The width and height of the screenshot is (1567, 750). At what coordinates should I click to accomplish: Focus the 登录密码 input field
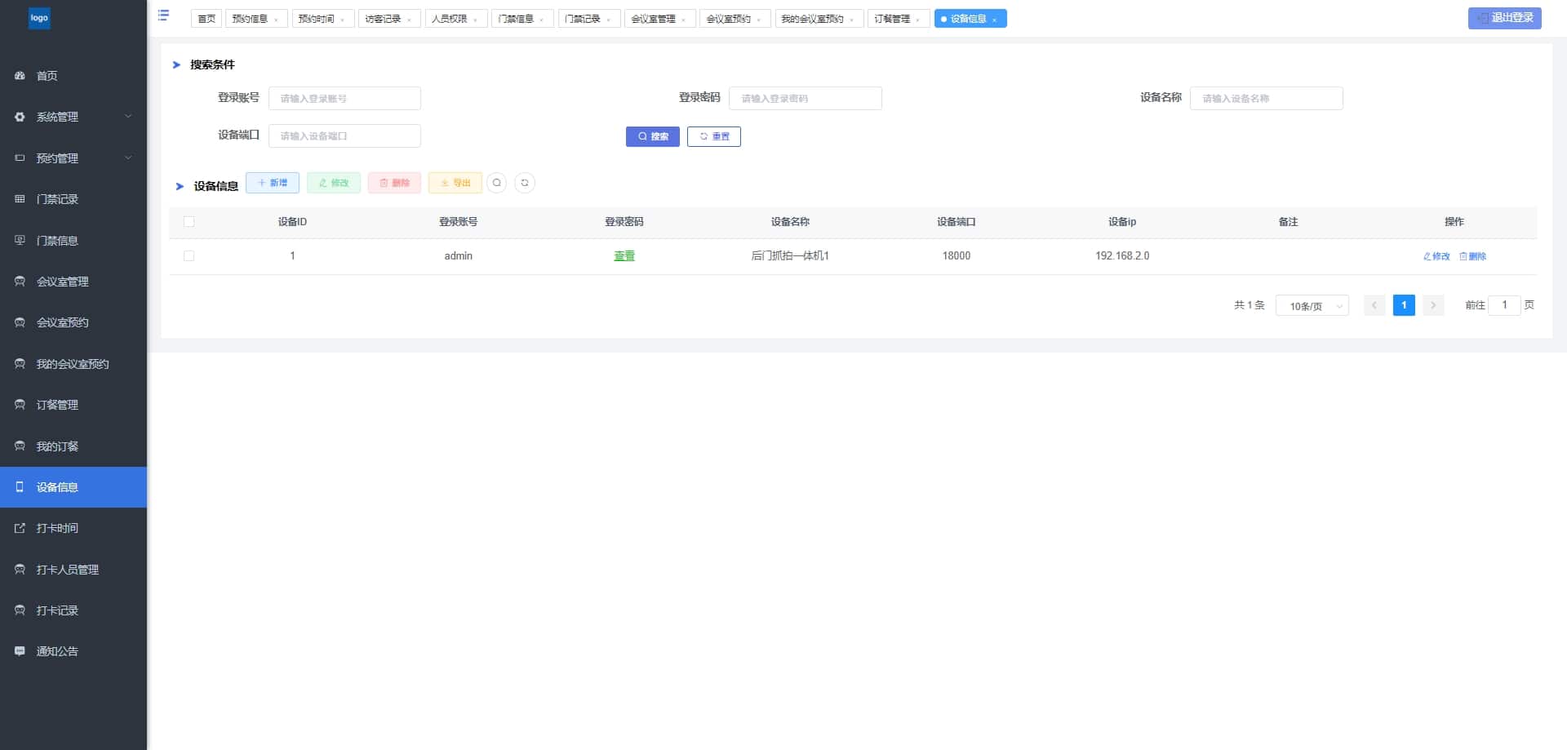coord(806,98)
